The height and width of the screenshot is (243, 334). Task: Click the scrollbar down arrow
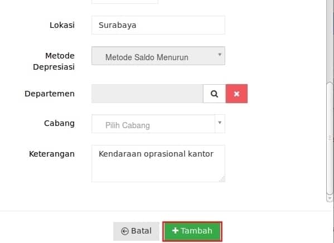click(x=330, y=198)
